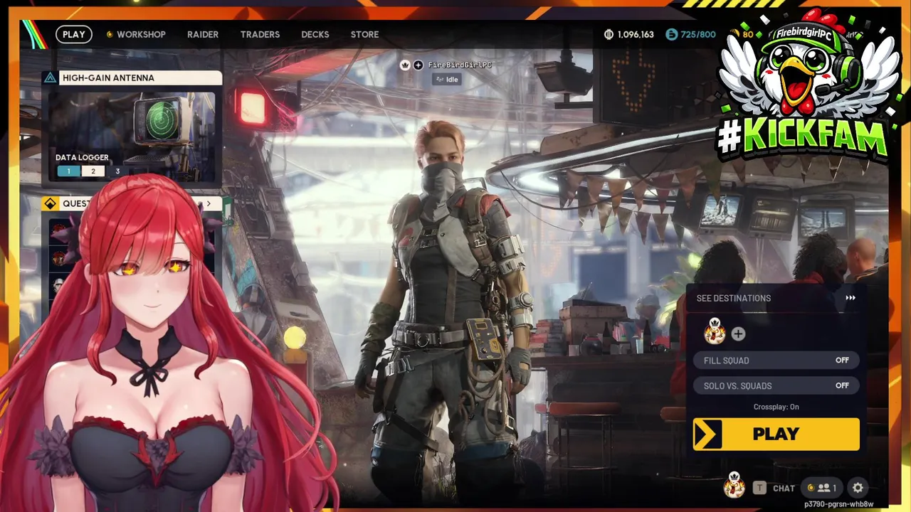
Task: Select the PLAY tab
Action: point(74,34)
